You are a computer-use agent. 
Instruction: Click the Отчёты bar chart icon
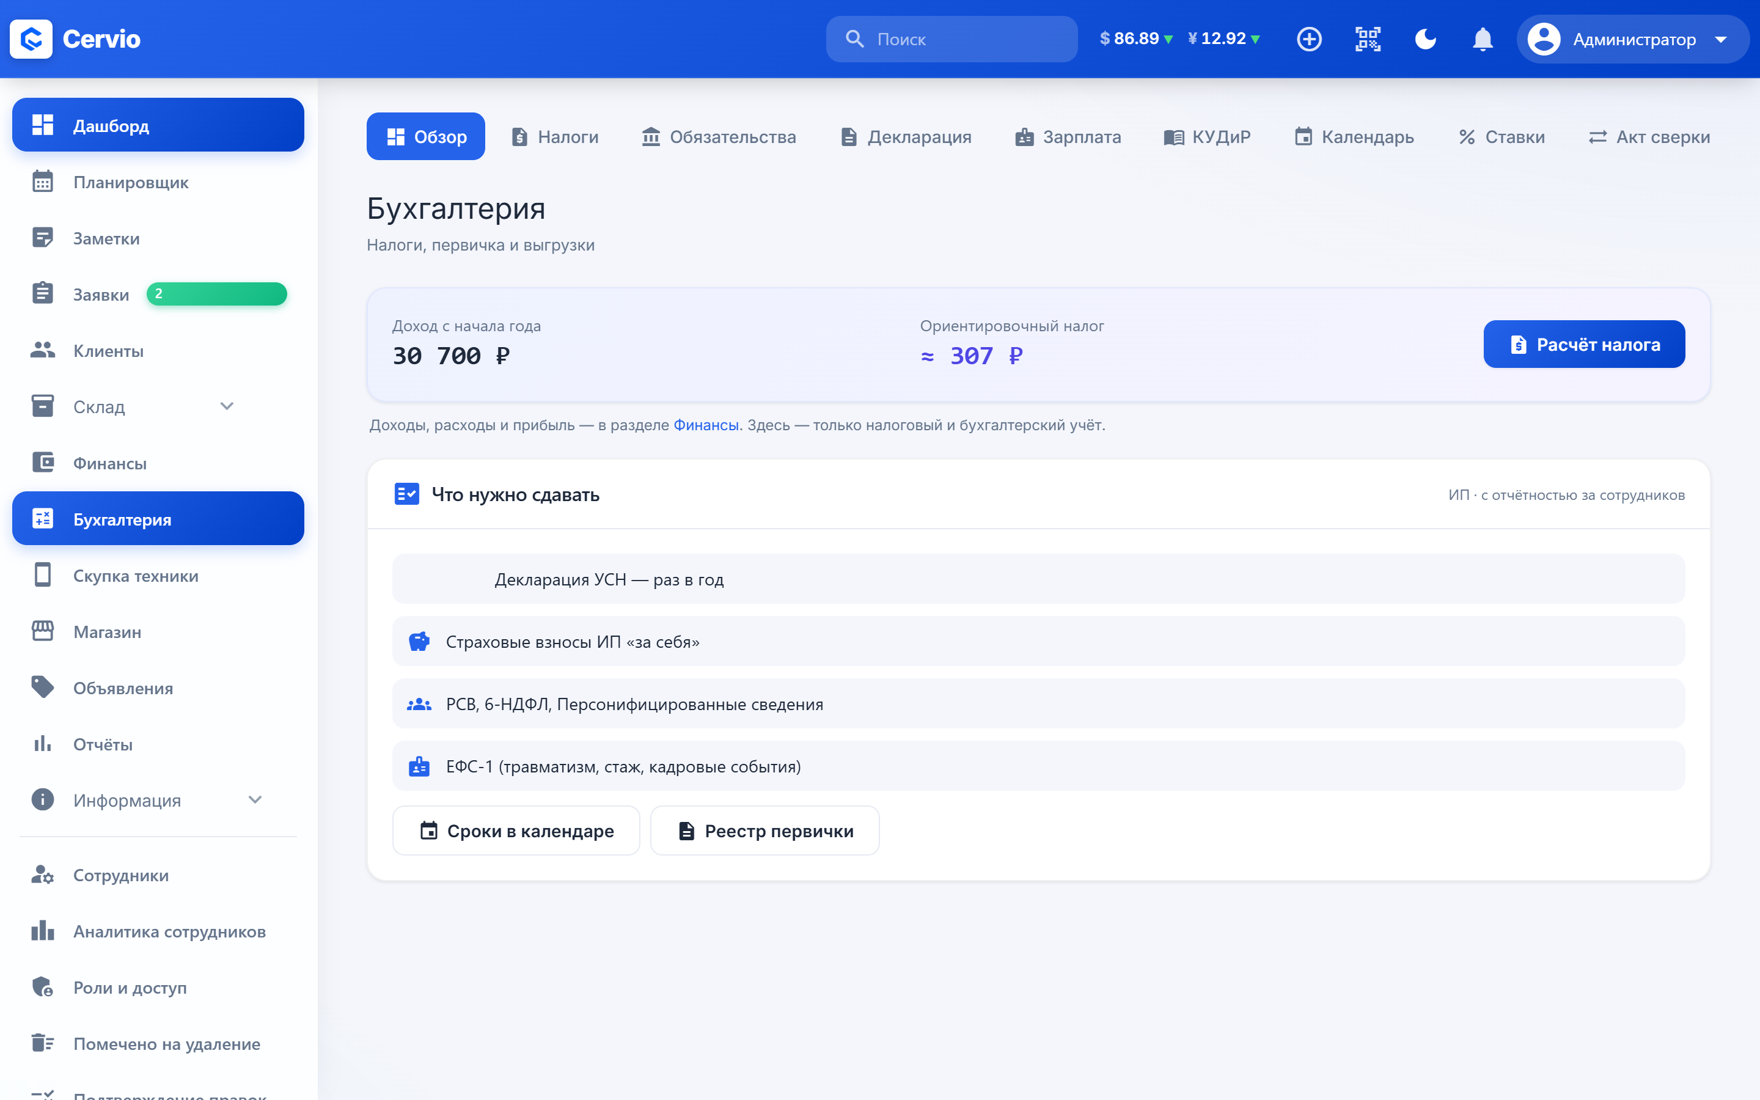coord(43,744)
